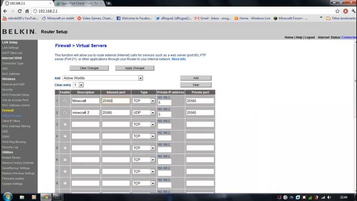Open the Windows Start menu
357x201 pixels.
8,197
